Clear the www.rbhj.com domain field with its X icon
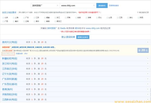The image size is (151, 103). 94,5
